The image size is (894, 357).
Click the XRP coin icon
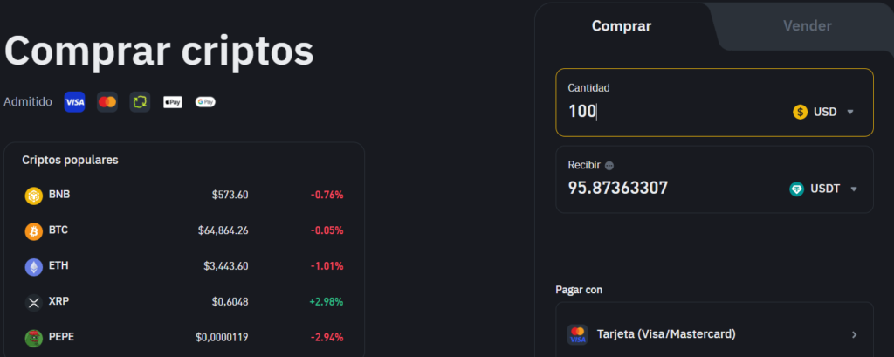click(34, 302)
